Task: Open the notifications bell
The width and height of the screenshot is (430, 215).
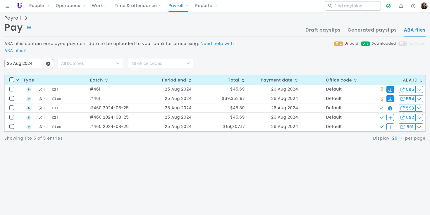Action: (x=401, y=6)
